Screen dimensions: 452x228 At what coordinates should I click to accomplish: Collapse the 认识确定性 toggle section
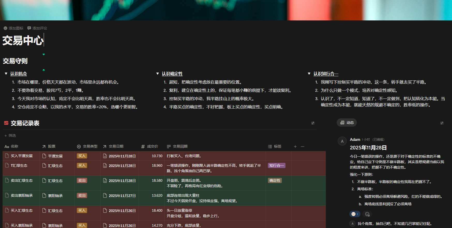coord(157,74)
